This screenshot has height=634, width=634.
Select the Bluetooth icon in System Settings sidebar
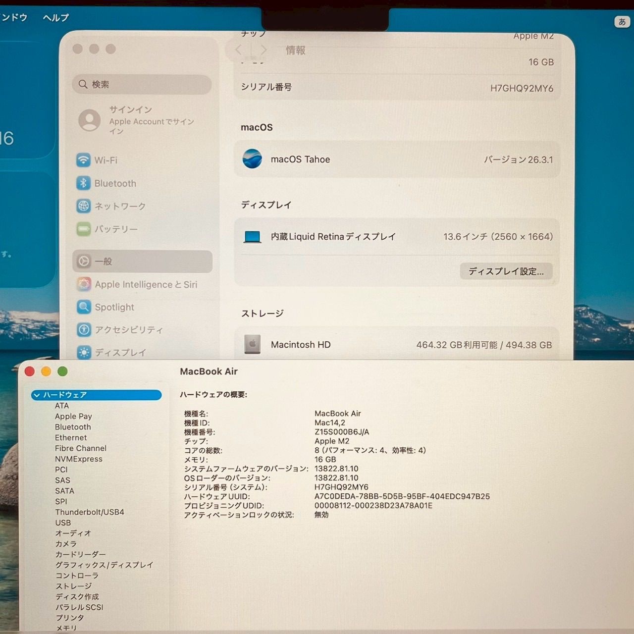pos(83,183)
